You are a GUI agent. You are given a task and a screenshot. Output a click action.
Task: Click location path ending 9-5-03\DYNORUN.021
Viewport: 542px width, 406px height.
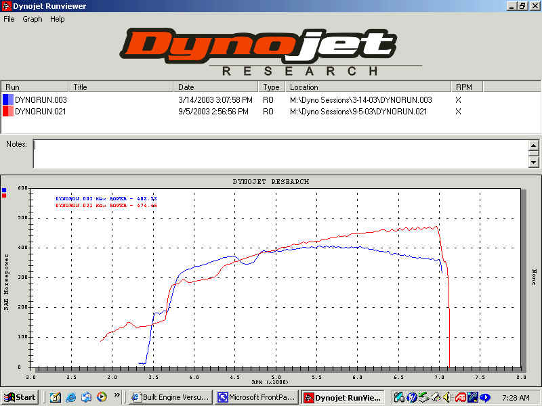coord(358,112)
